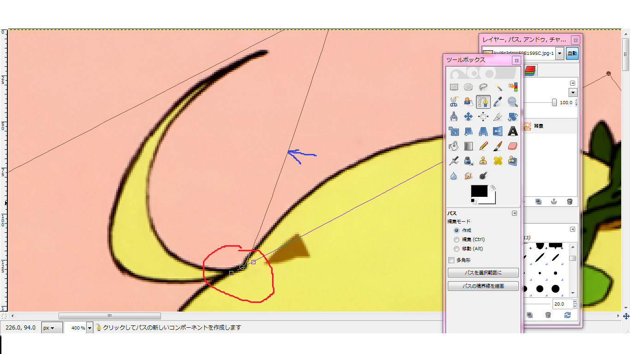This screenshot has width=630, height=354.
Task: Reset to default black and white colors
Action: (474, 201)
